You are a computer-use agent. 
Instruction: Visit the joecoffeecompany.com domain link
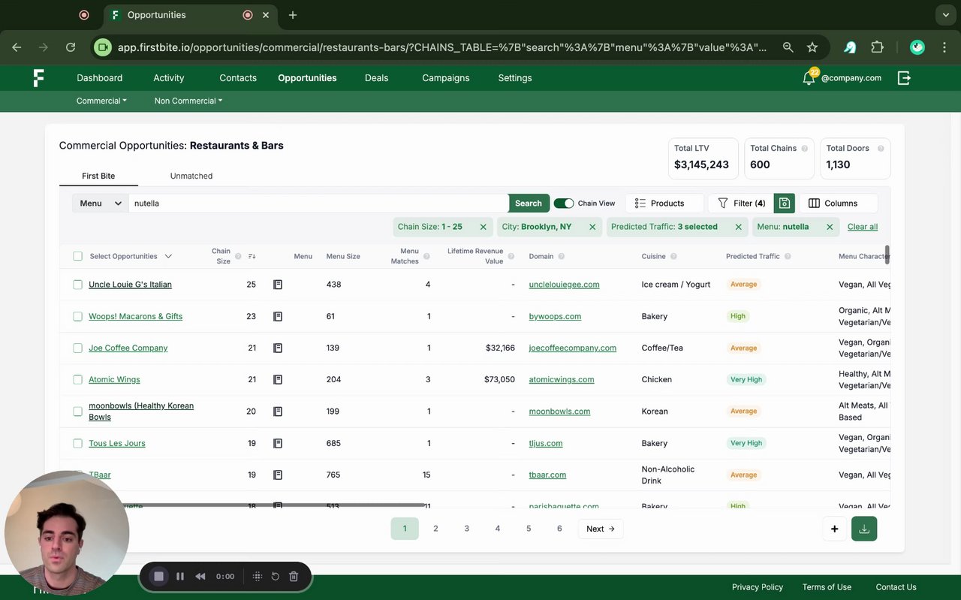pos(573,348)
